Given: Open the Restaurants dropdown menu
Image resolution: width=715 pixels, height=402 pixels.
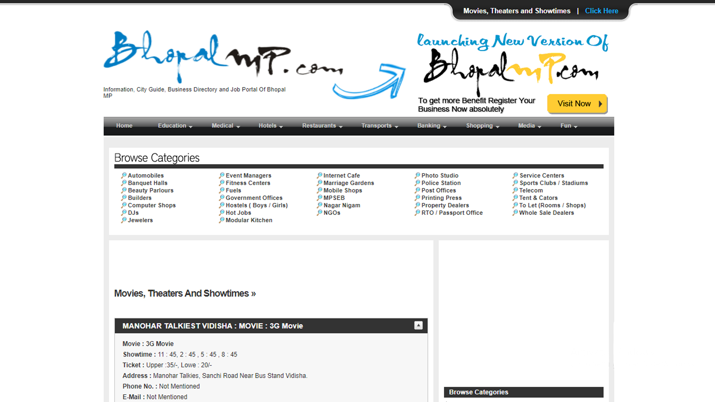Looking at the screenshot, I should [322, 126].
